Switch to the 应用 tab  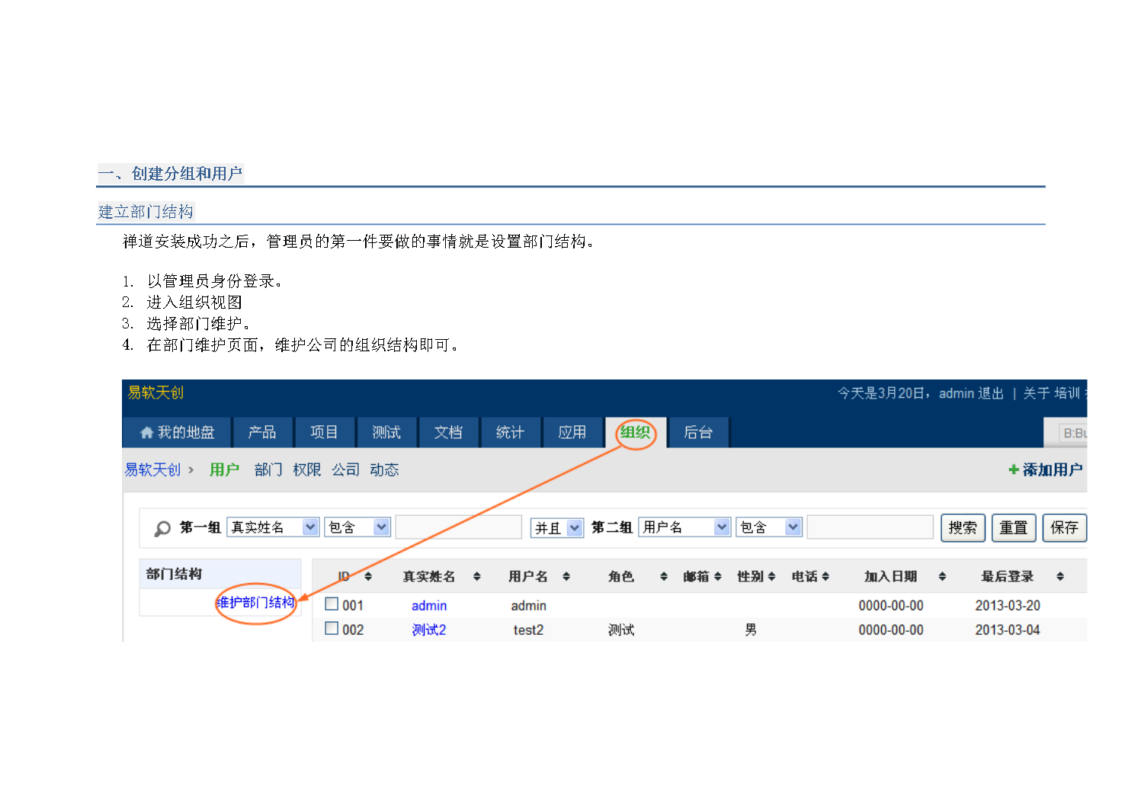pyautogui.click(x=572, y=432)
